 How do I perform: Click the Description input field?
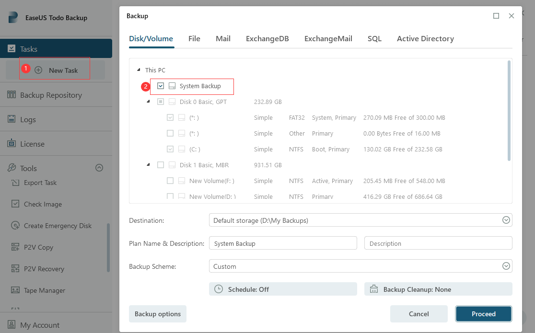point(438,243)
